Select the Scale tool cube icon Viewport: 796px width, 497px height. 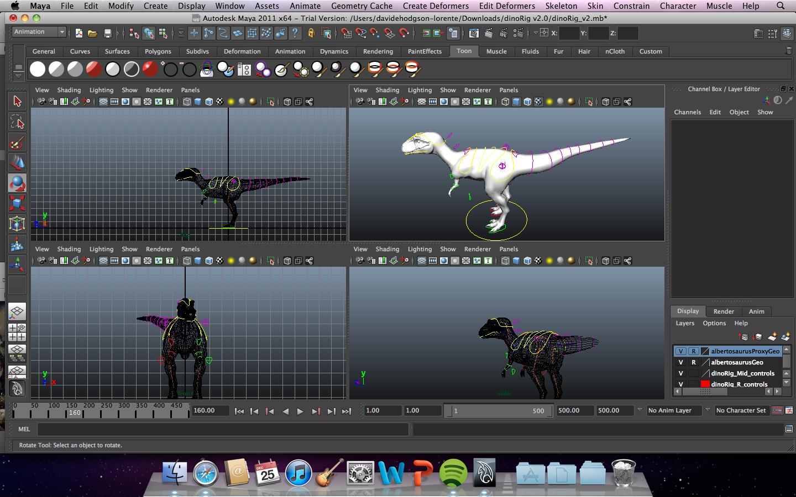(x=17, y=203)
